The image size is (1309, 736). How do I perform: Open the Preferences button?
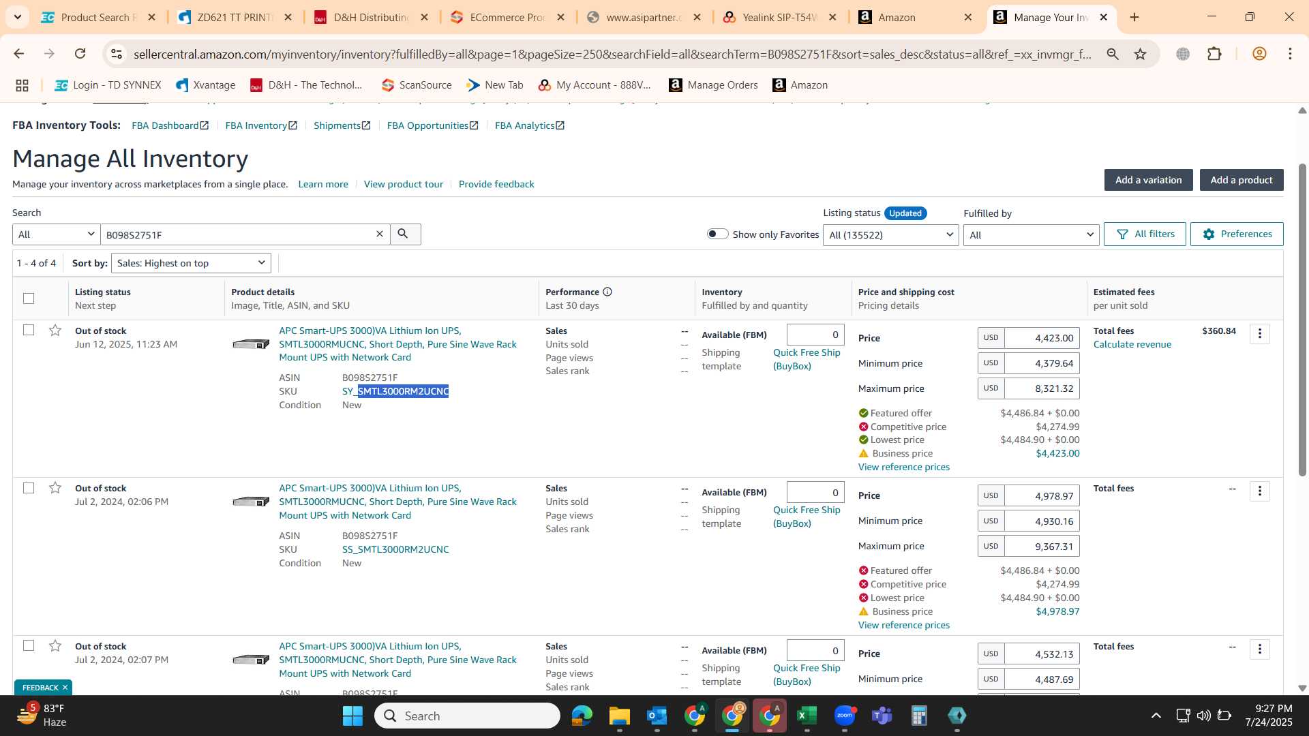(x=1237, y=234)
